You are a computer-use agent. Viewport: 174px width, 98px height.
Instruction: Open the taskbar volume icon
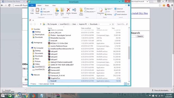pos(162,96)
